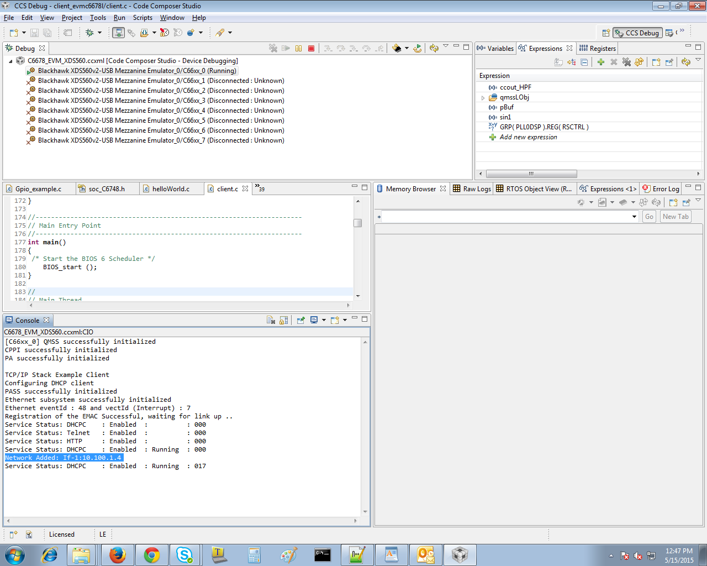
Task: Click the Restart icon in Debug toolbar
Action: click(418, 49)
